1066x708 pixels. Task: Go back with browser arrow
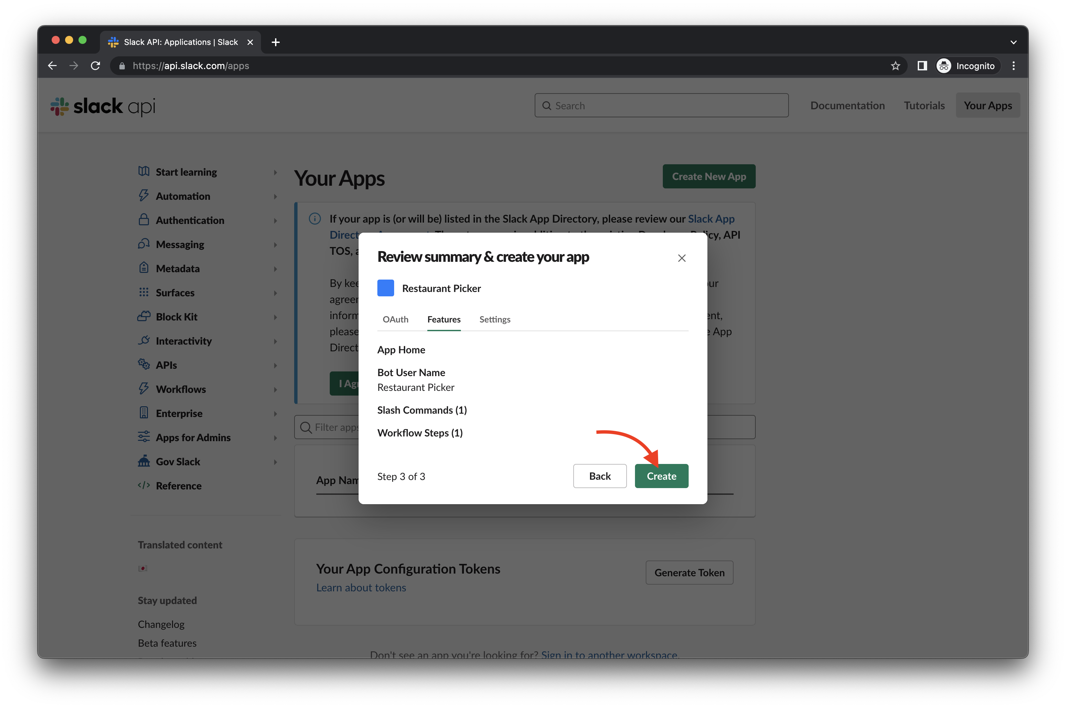[x=52, y=66]
